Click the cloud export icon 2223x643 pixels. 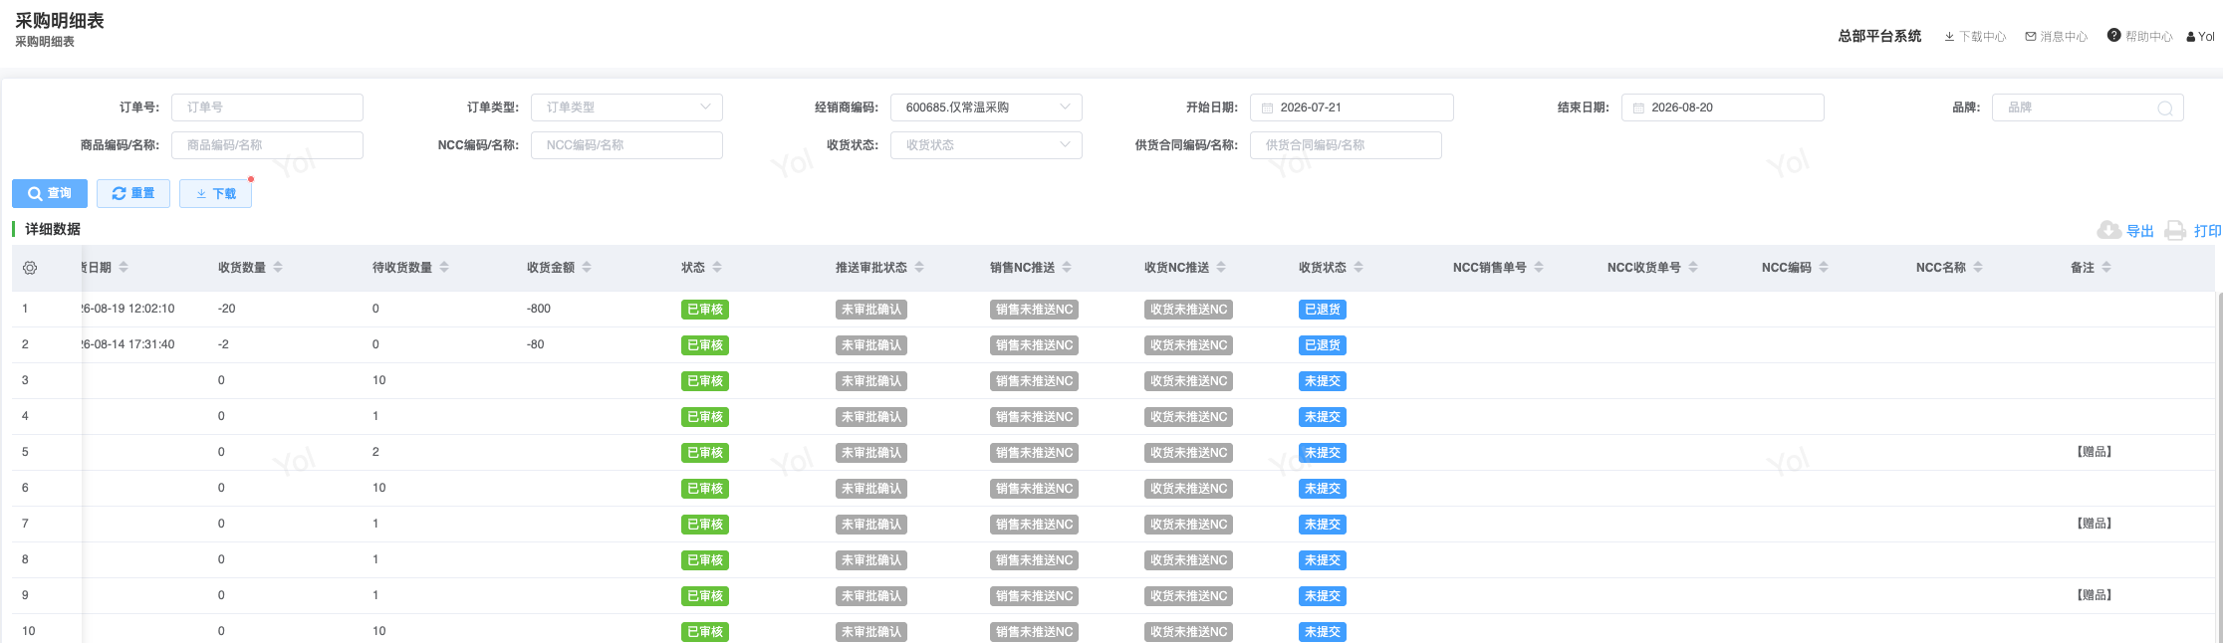2108,230
